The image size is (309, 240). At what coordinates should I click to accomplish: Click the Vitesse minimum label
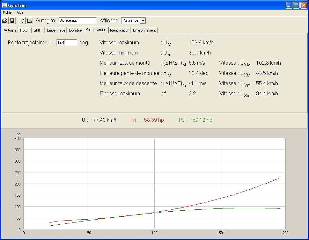tap(119, 53)
